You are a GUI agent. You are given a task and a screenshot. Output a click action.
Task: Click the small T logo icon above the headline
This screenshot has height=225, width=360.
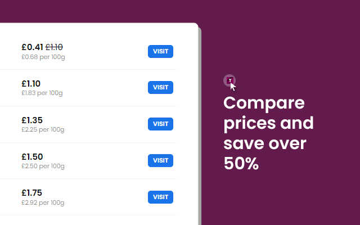229,80
